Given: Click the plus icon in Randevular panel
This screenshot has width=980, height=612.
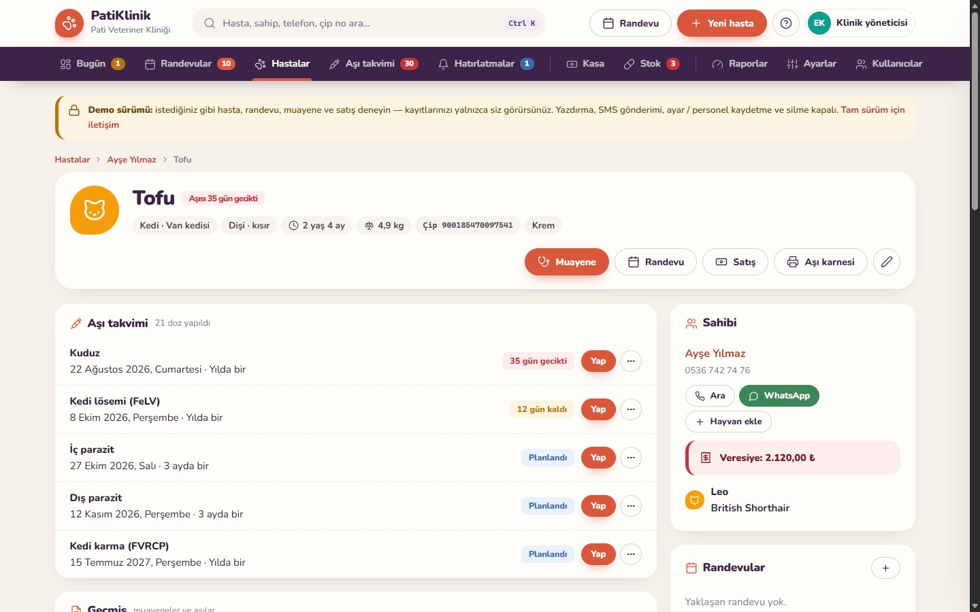Looking at the screenshot, I should click(885, 568).
